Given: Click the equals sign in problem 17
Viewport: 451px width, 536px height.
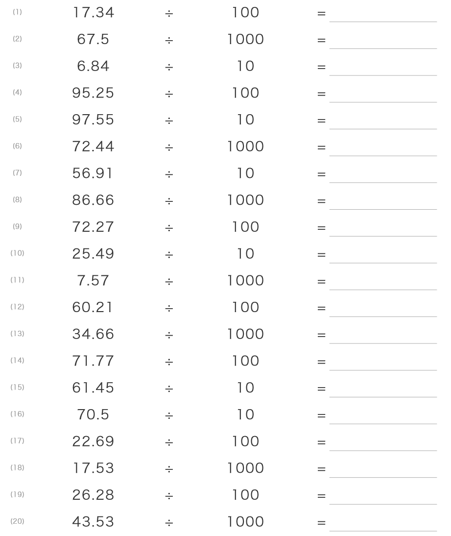Looking at the screenshot, I should coord(321,442).
